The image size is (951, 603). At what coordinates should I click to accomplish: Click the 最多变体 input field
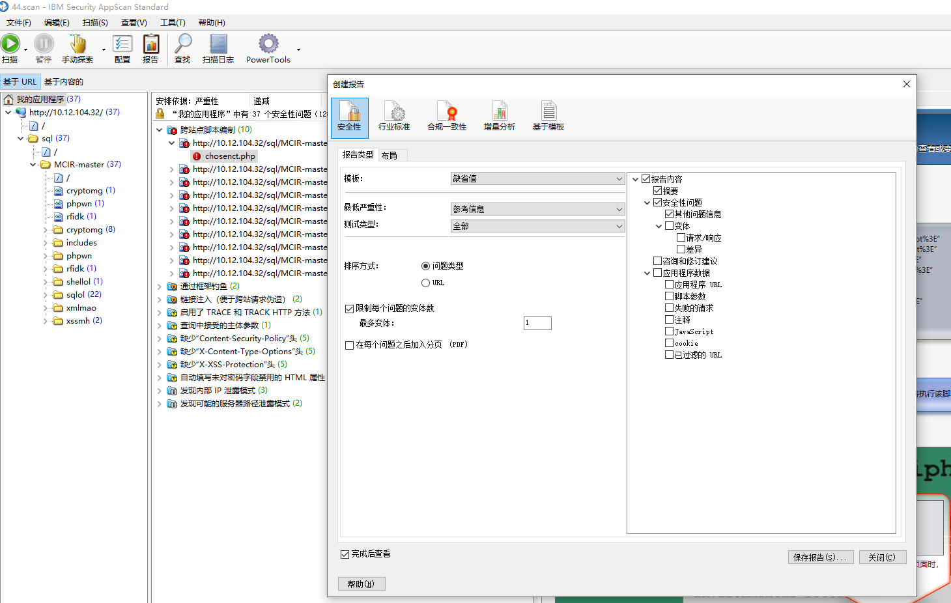coord(537,322)
